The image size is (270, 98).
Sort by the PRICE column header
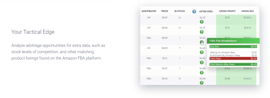coord(164,11)
